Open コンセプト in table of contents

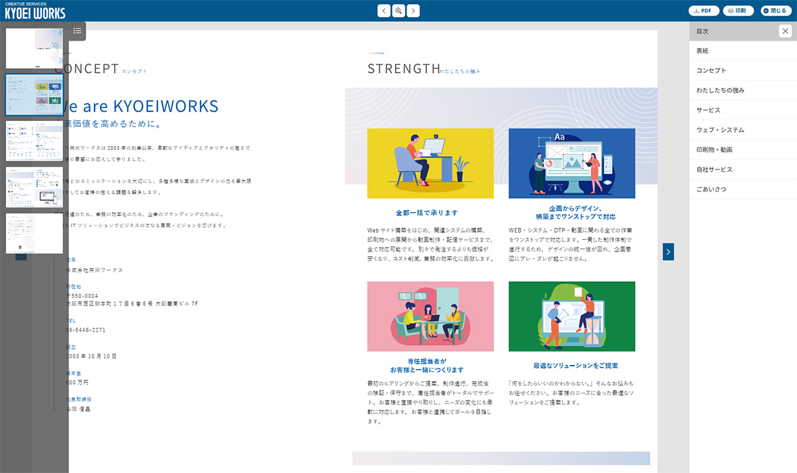point(743,71)
